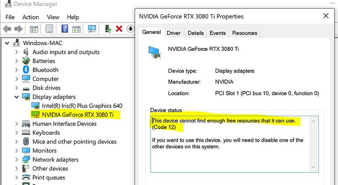Image resolution: width=338 pixels, height=185 pixels.
Task: Switch to the Resources tab
Action: 244,33
